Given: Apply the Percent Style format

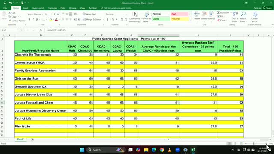Looking at the screenshot, I should point(113,19).
